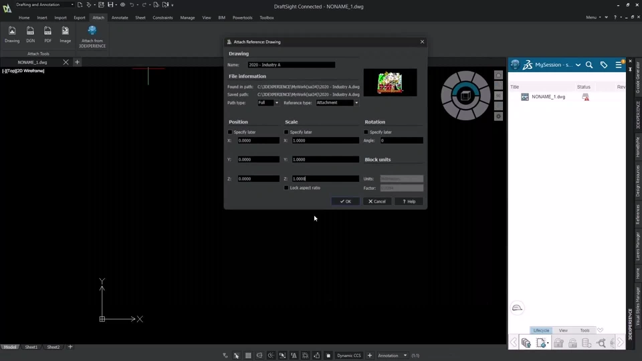Click the drawing preview thumbnail in dialog
This screenshot has height=361, width=642.
tap(390, 82)
